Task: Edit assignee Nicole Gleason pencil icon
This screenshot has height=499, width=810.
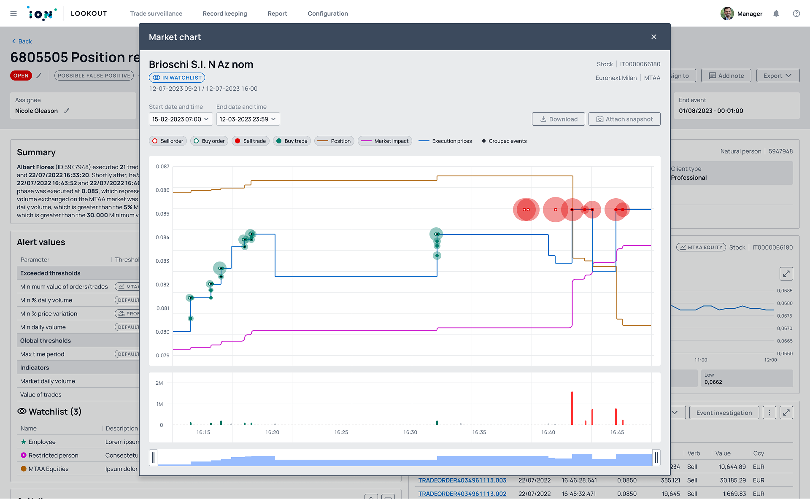Action: [67, 111]
